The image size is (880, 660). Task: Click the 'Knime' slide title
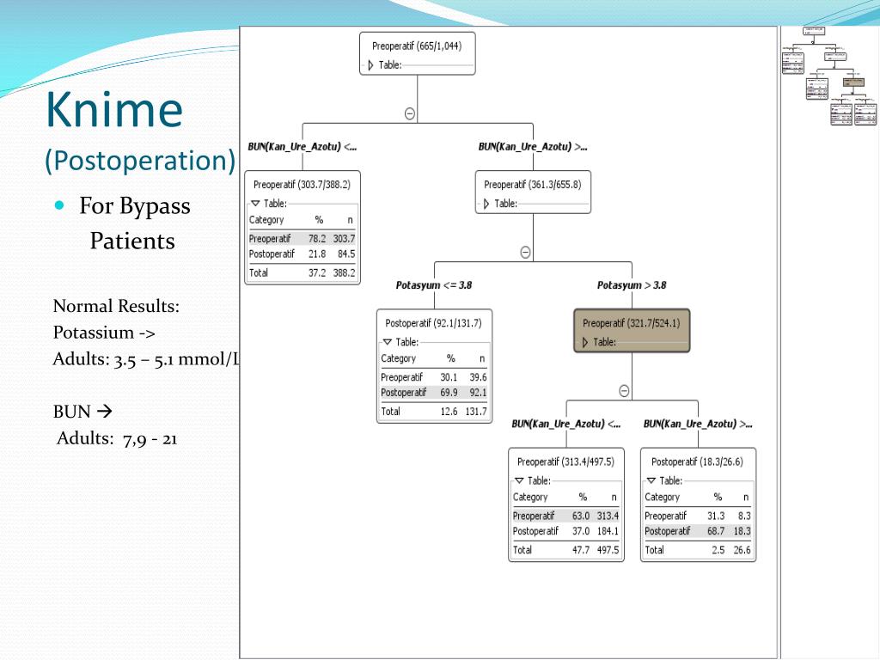click(114, 109)
